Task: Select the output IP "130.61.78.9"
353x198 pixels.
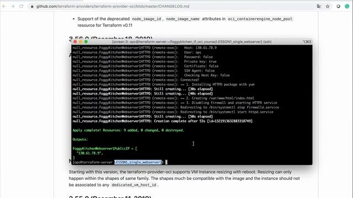Action: click(x=89, y=153)
